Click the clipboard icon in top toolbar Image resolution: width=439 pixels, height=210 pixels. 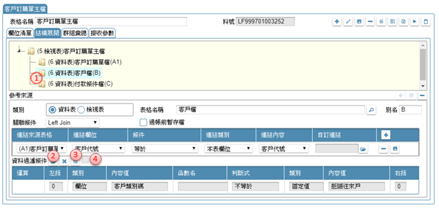tap(426, 22)
